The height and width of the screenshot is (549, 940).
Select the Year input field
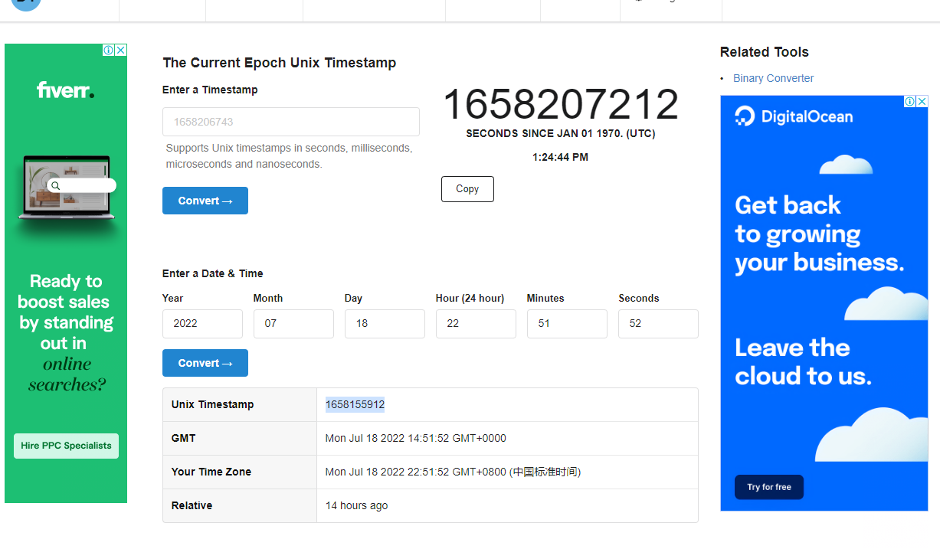point(202,323)
